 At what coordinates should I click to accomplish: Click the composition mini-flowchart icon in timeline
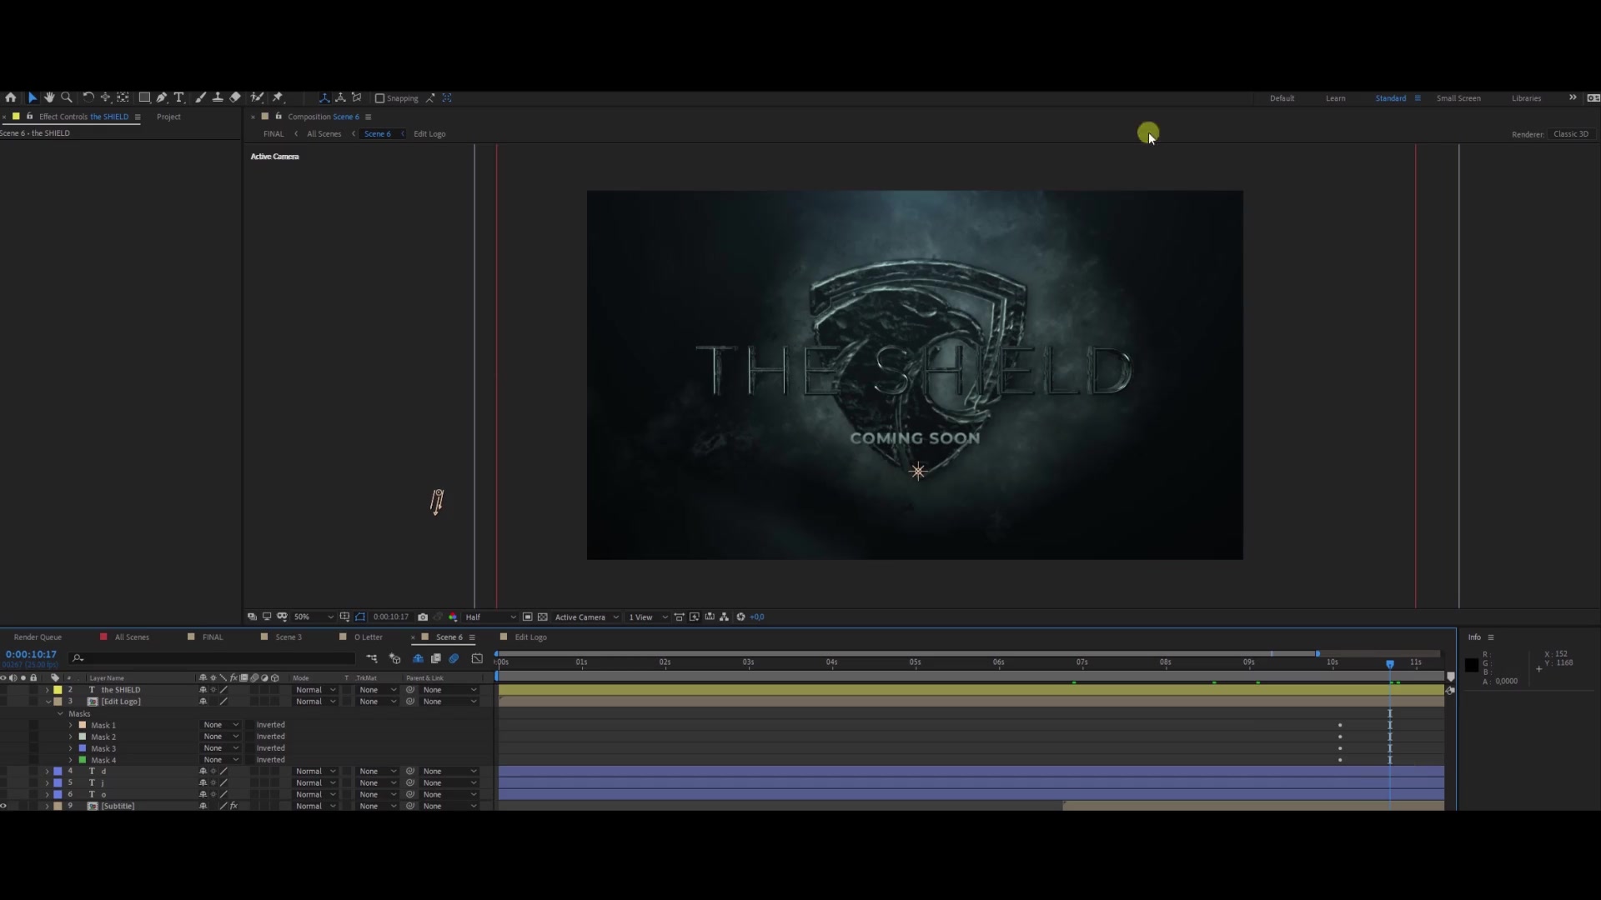(372, 659)
